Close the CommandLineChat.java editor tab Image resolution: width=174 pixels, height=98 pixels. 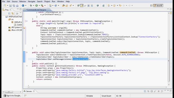pos(48,10)
